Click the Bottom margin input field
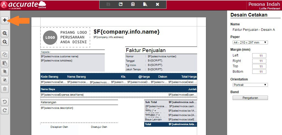This screenshot has height=135, width=282. (x=259, y=72)
